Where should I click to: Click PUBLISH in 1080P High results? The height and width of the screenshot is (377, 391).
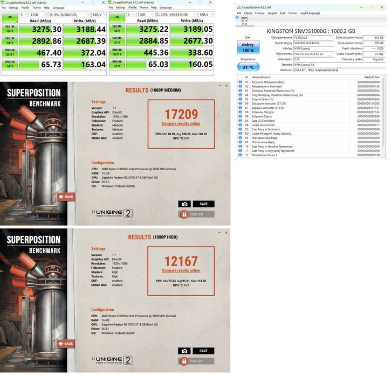click(x=196, y=361)
